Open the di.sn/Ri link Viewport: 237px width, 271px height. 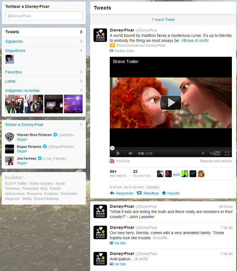(x=141, y=259)
